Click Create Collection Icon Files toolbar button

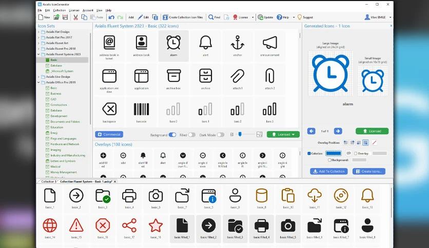pyautogui.click(x=183, y=17)
